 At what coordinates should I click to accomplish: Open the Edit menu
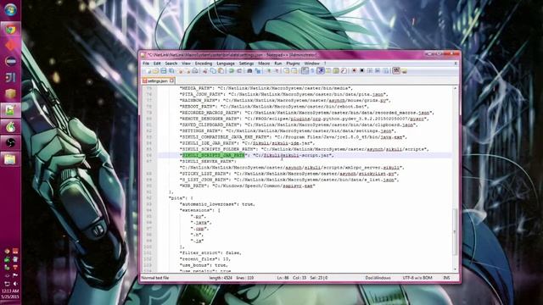(x=157, y=64)
